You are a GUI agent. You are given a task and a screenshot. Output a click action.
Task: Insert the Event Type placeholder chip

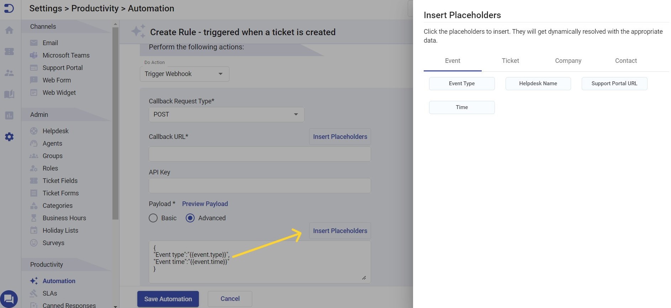pos(461,83)
